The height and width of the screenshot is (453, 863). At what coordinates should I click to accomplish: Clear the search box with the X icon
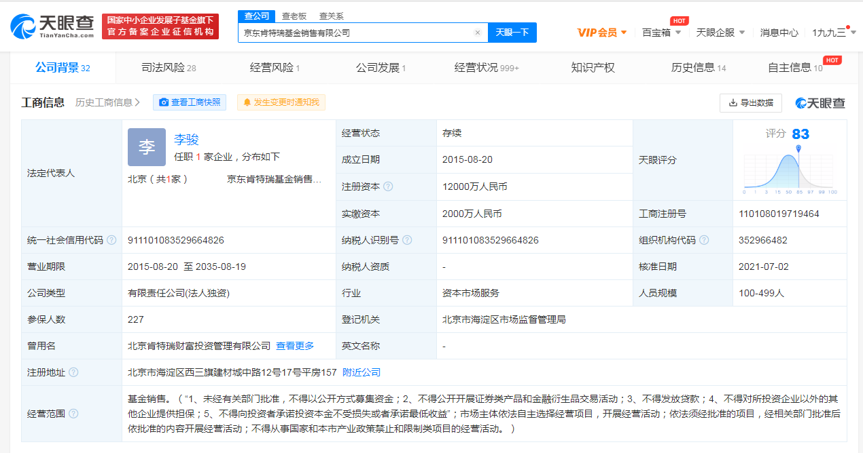click(478, 32)
